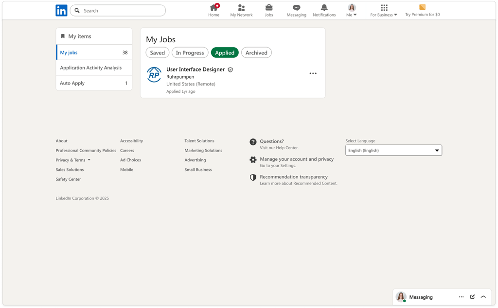Switch to the Saved filter
The image size is (498, 308).
point(158,52)
